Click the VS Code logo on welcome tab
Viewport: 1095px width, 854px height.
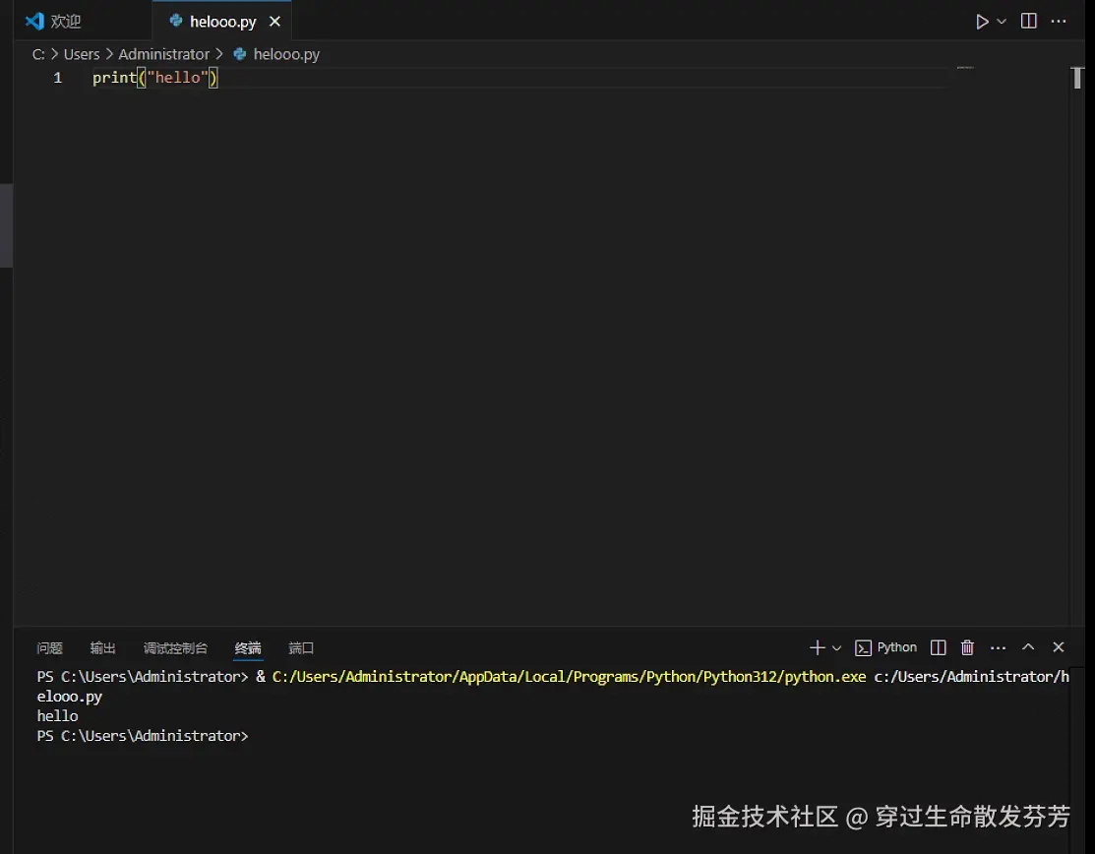tap(34, 22)
